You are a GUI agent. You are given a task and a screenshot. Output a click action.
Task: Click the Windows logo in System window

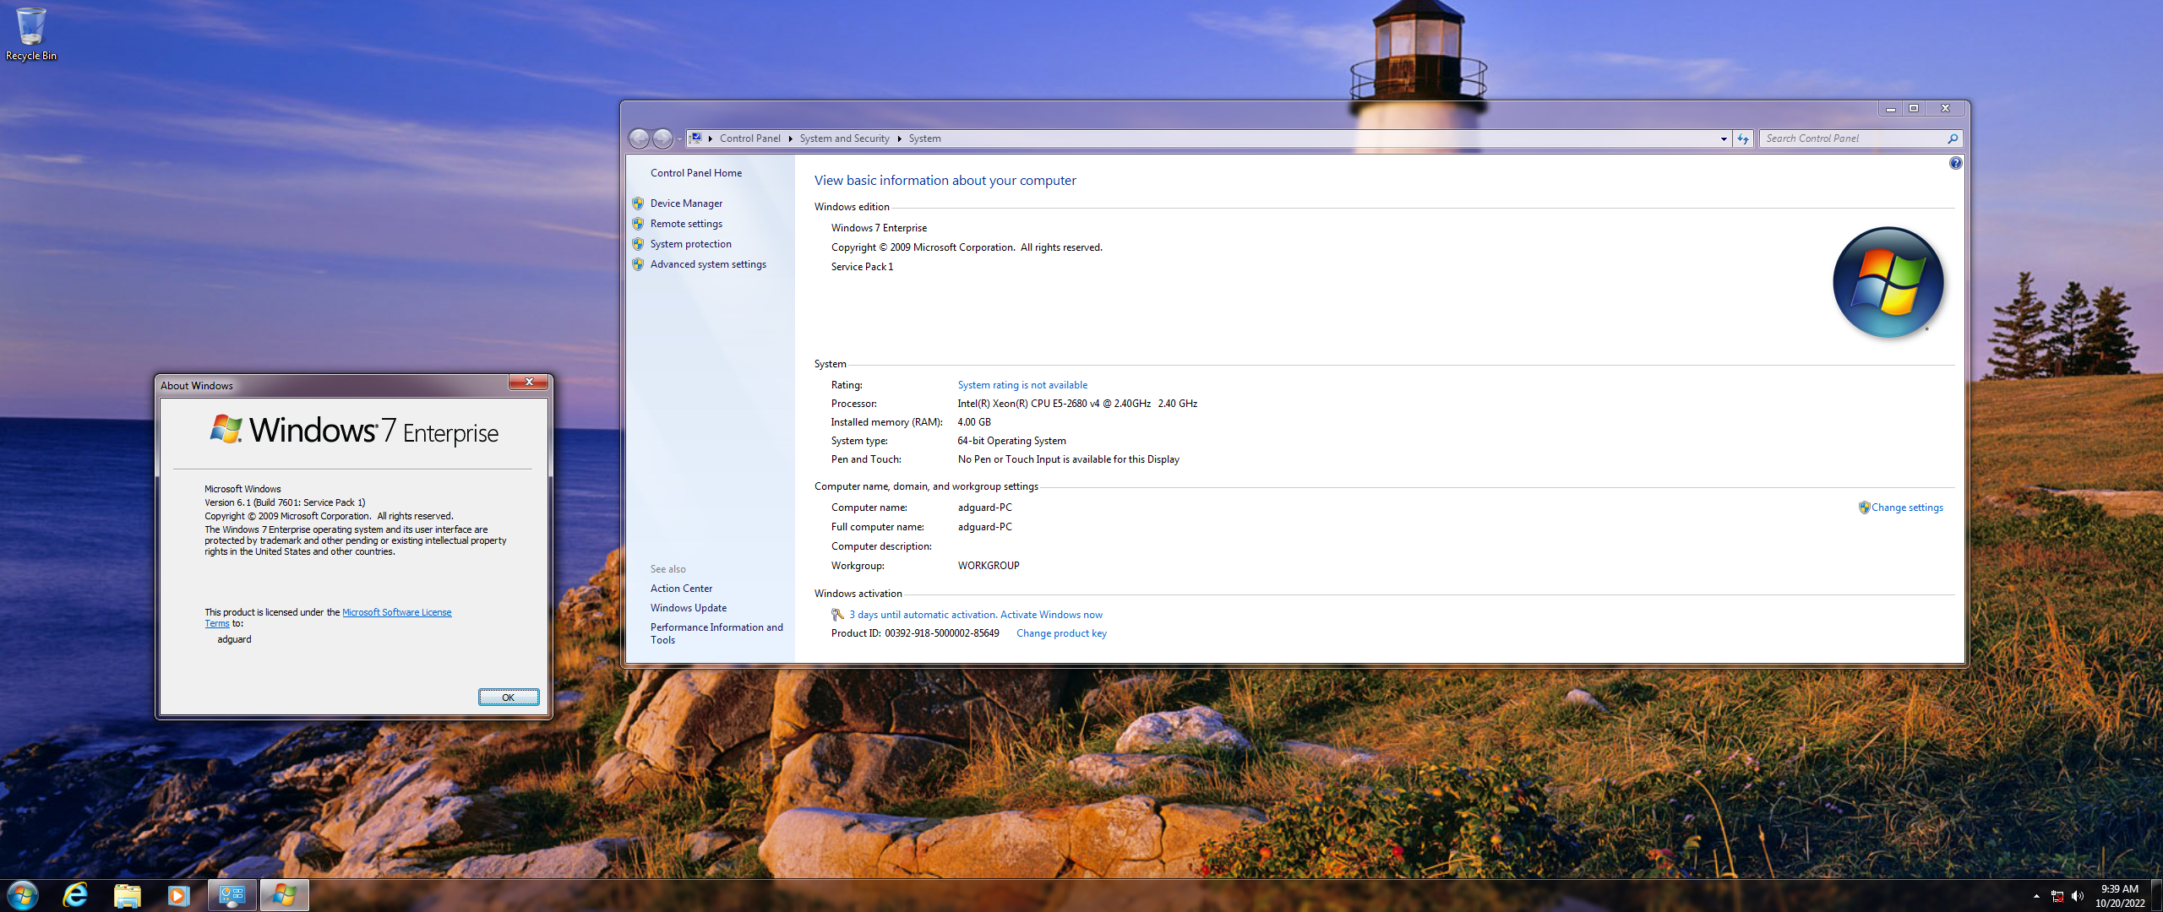click(1888, 282)
